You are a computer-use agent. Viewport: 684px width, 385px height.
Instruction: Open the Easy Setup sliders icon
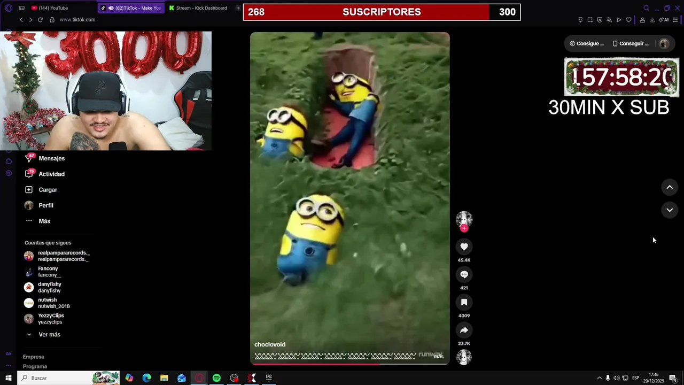(675, 20)
